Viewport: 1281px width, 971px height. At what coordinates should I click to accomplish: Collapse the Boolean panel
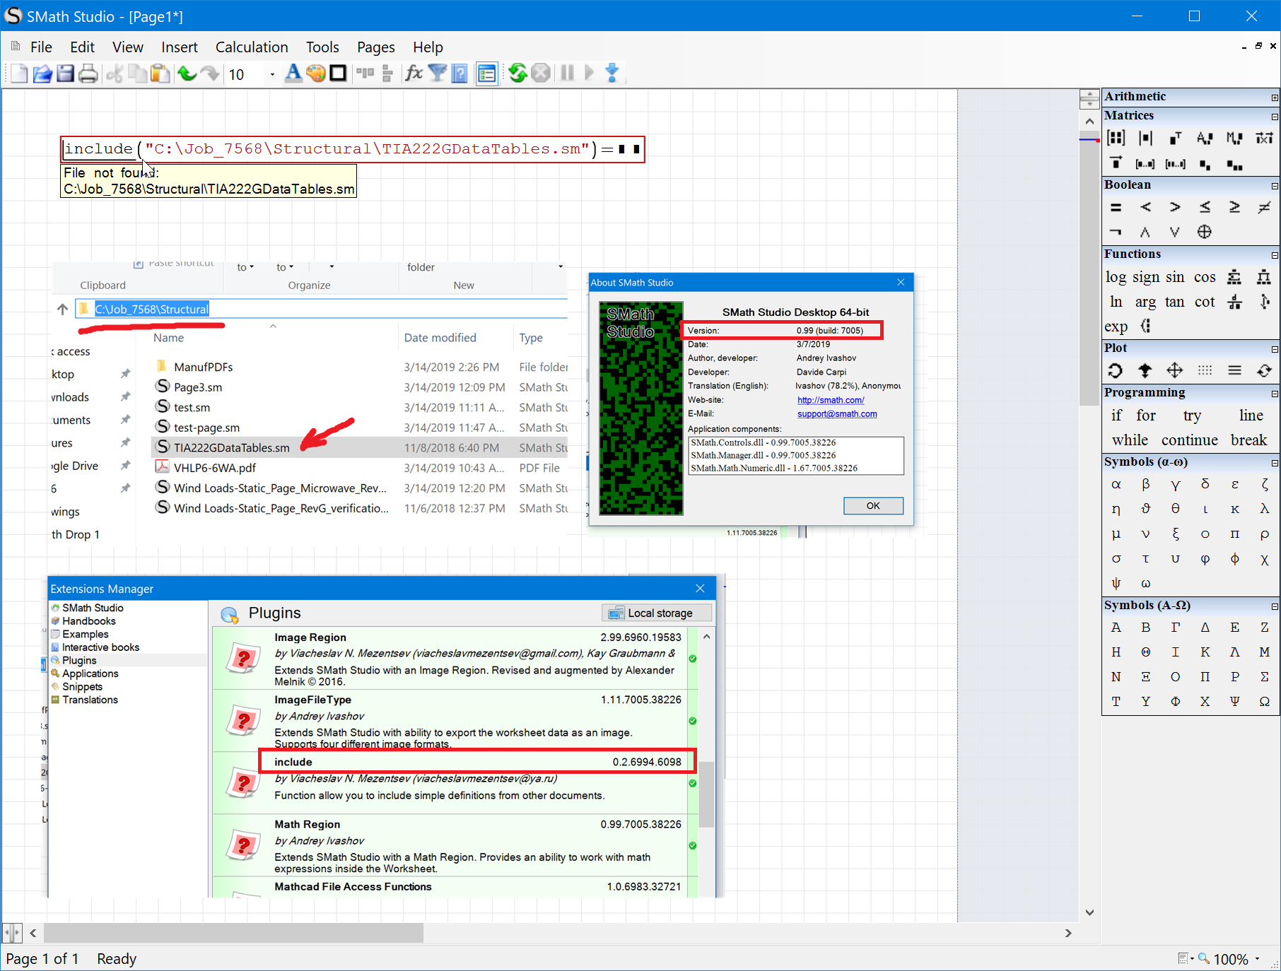pyautogui.click(x=1275, y=186)
